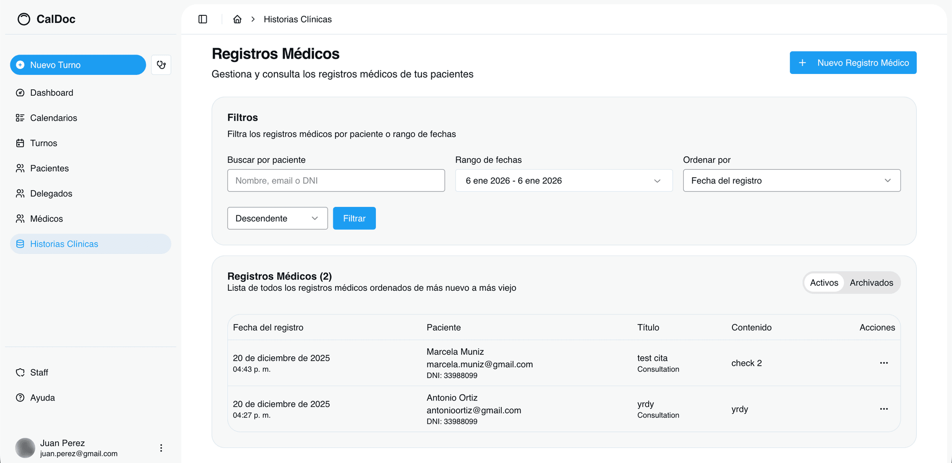
Task: Open user options beside Juan Perez
Action: point(161,448)
